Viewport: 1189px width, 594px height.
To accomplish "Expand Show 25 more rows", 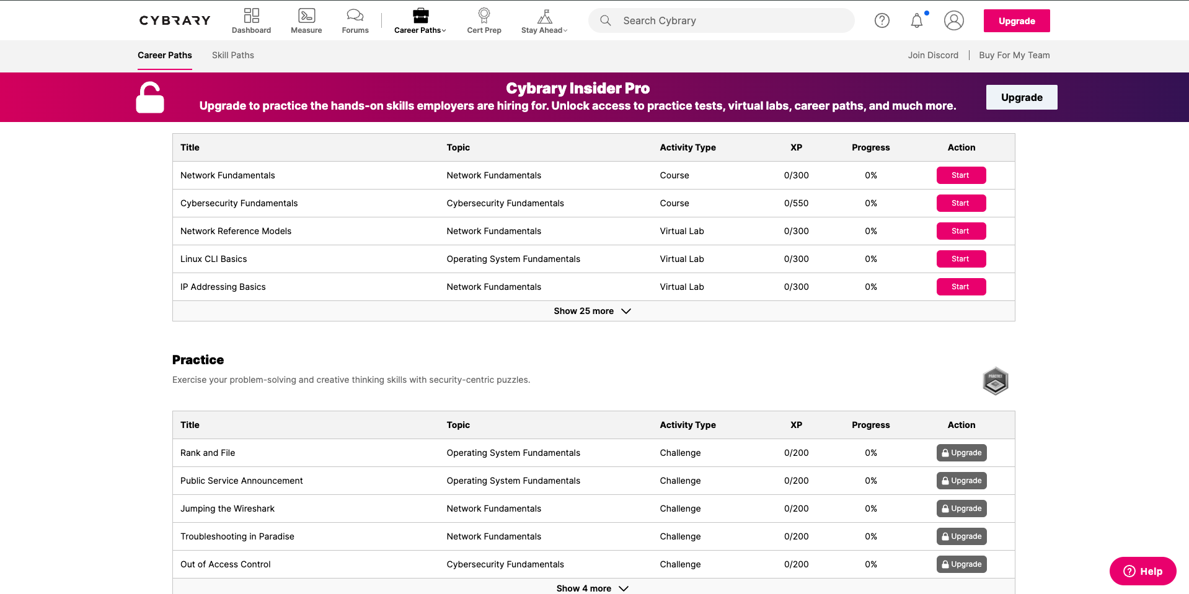I will point(593,311).
